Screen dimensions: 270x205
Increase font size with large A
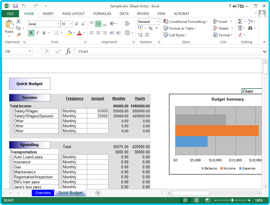point(77,24)
